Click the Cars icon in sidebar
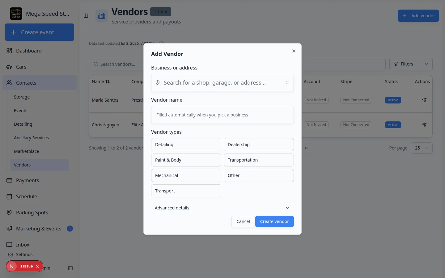This screenshot has height=278, width=445. click(x=9, y=67)
